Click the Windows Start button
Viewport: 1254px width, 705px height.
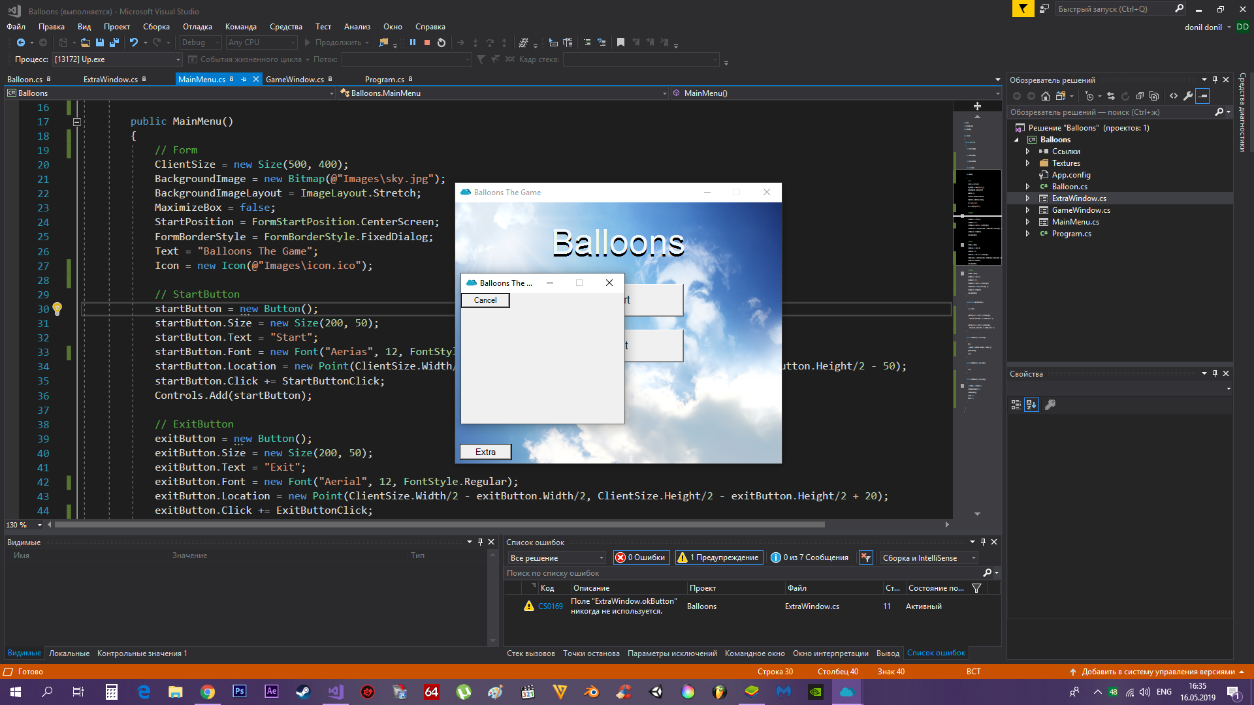pyautogui.click(x=16, y=692)
